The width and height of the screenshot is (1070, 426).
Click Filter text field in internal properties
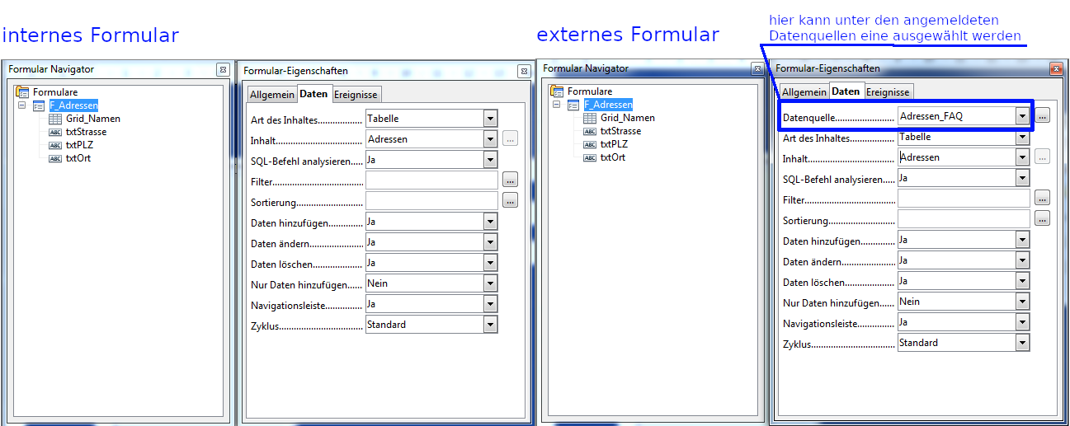point(431,180)
